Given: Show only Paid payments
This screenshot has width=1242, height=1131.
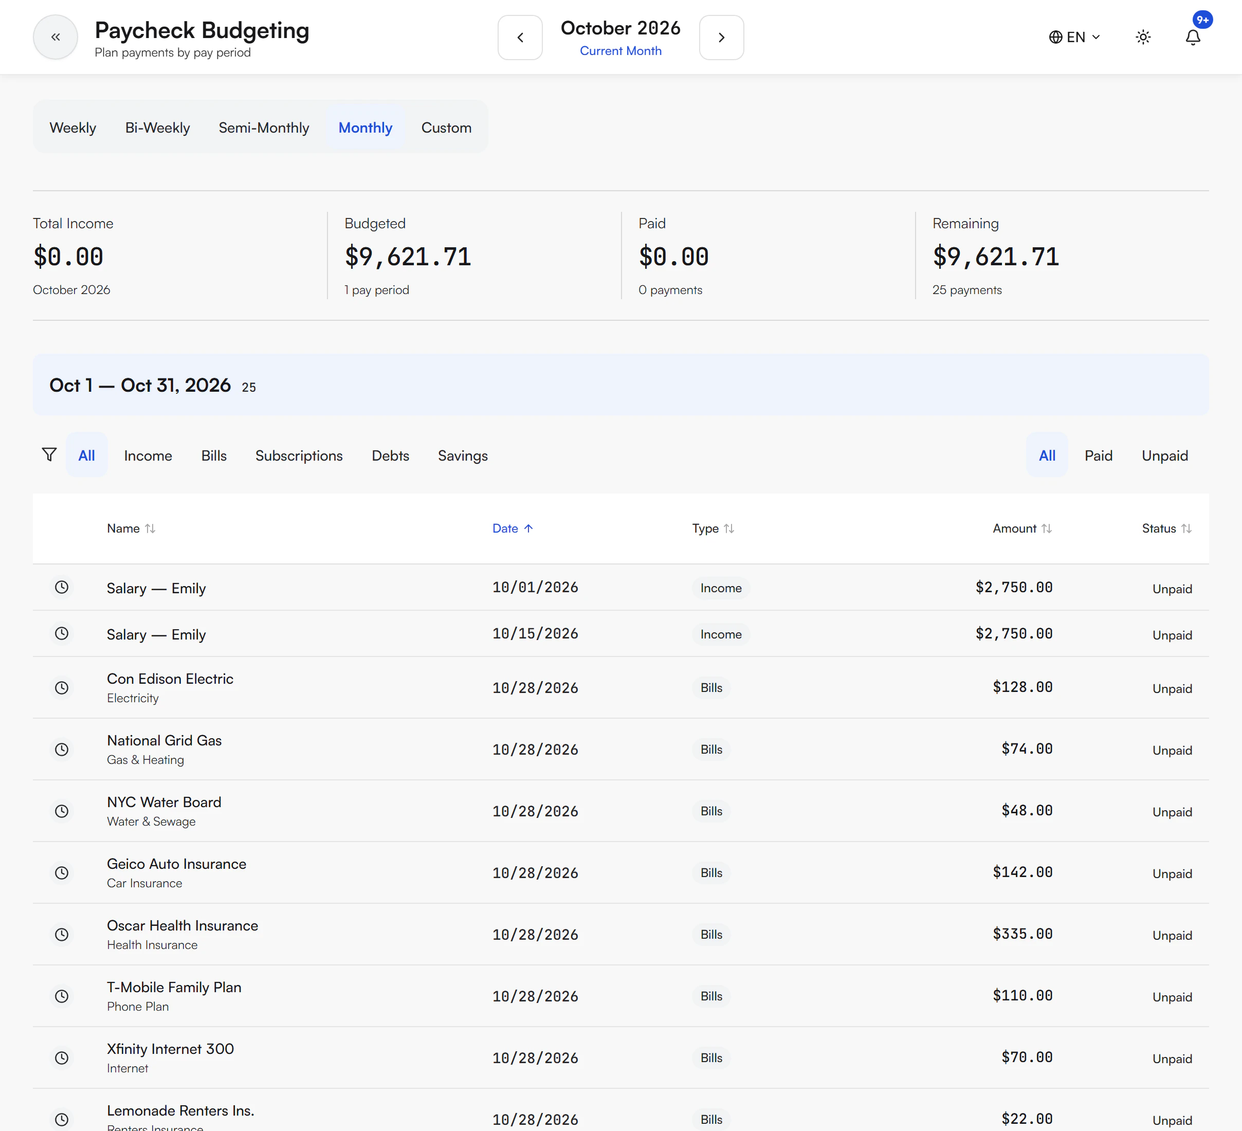Looking at the screenshot, I should click(1099, 455).
